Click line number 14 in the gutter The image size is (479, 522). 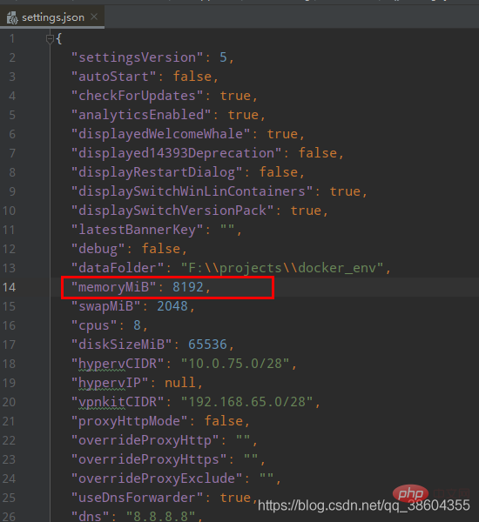click(x=9, y=287)
